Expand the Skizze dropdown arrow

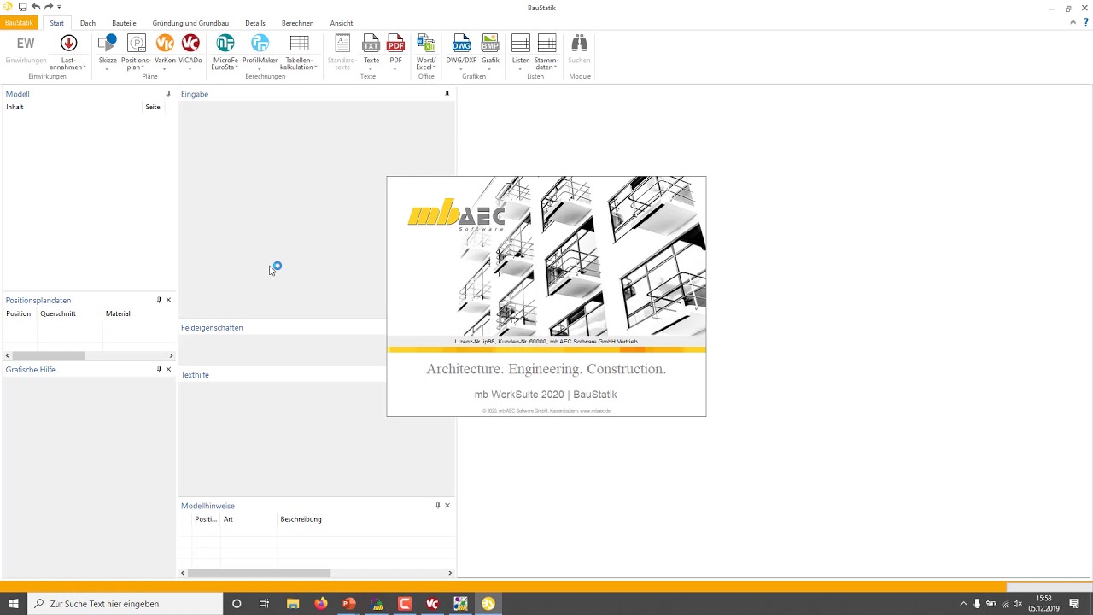click(108, 68)
